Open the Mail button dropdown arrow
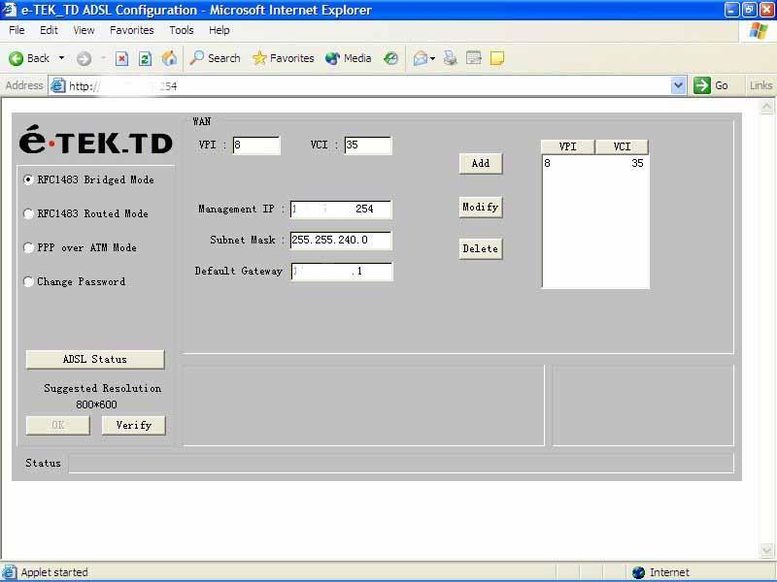The image size is (777, 582). 432,58
